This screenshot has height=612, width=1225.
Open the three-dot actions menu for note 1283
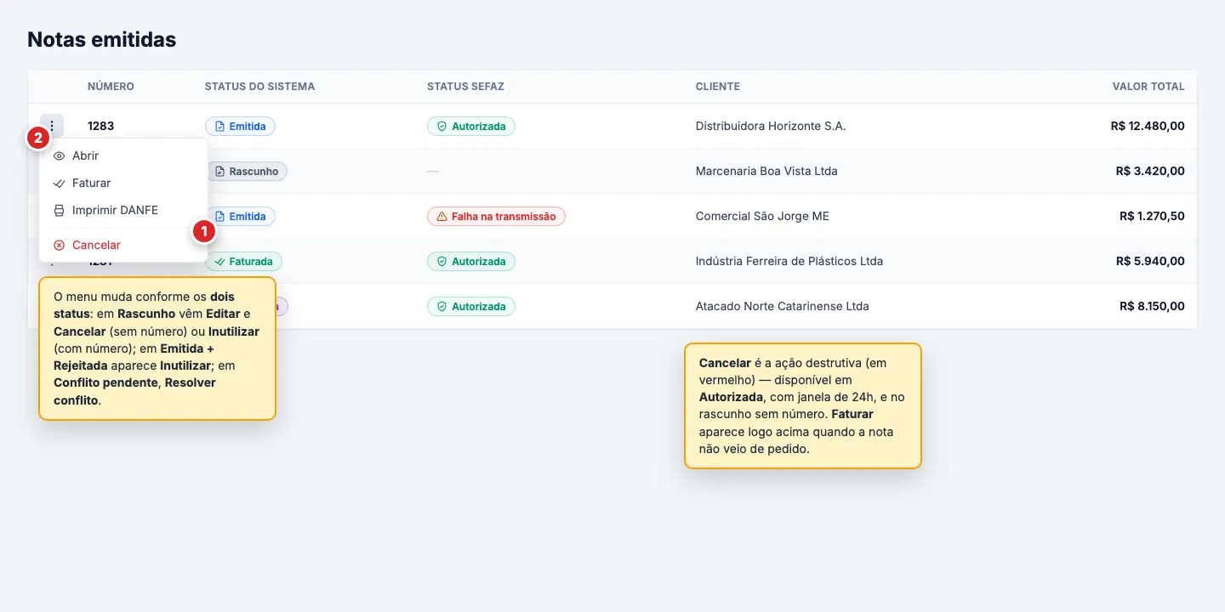pyautogui.click(x=52, y=126)
